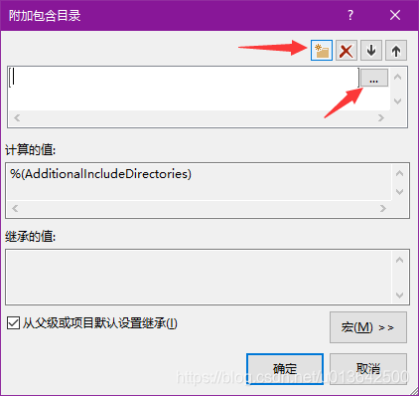Expand the 宏(M) macros panel
Image resolution: width=419 pixels, height=396 pixels.
(368, 327)
